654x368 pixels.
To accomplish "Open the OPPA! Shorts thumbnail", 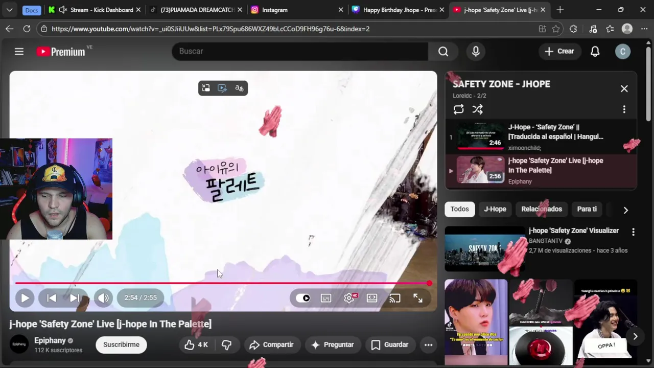I will pos(606,322).
